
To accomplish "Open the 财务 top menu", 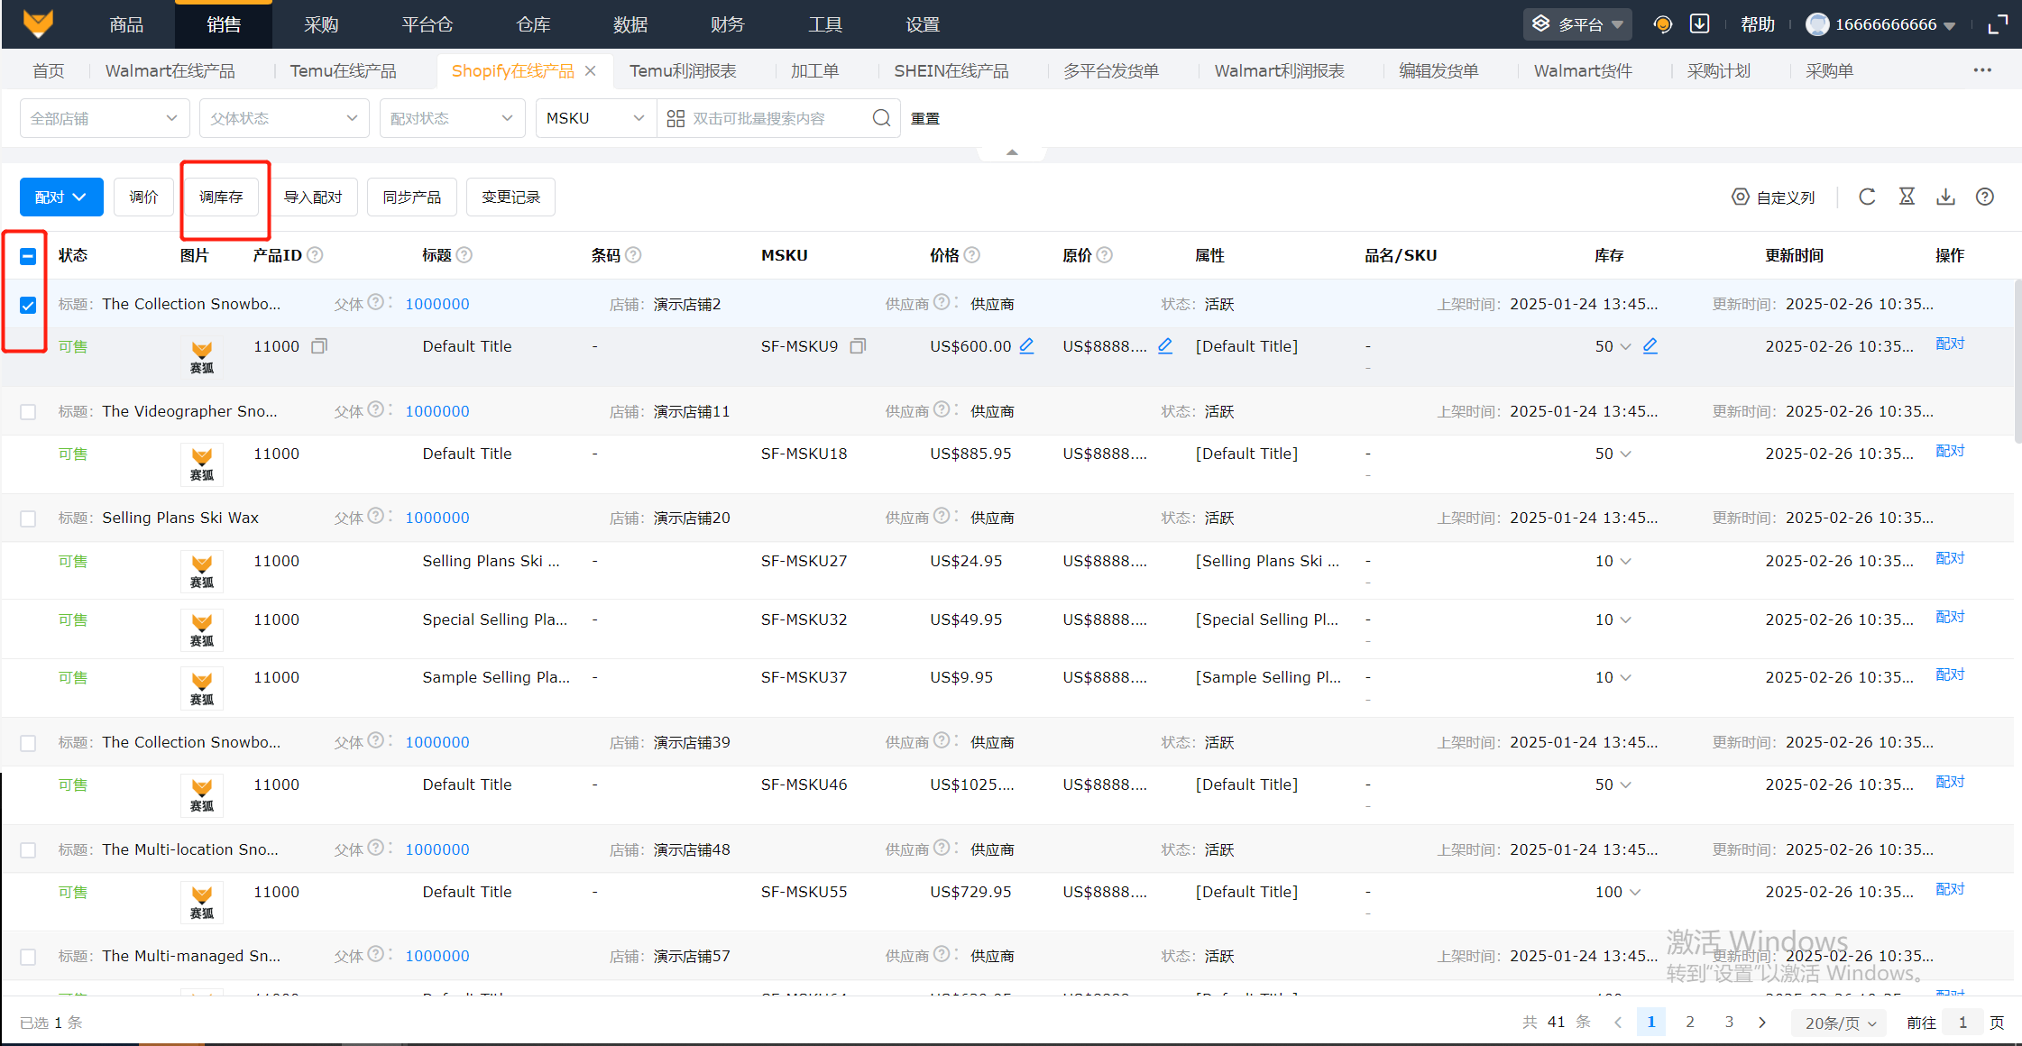I will [727, 24].
